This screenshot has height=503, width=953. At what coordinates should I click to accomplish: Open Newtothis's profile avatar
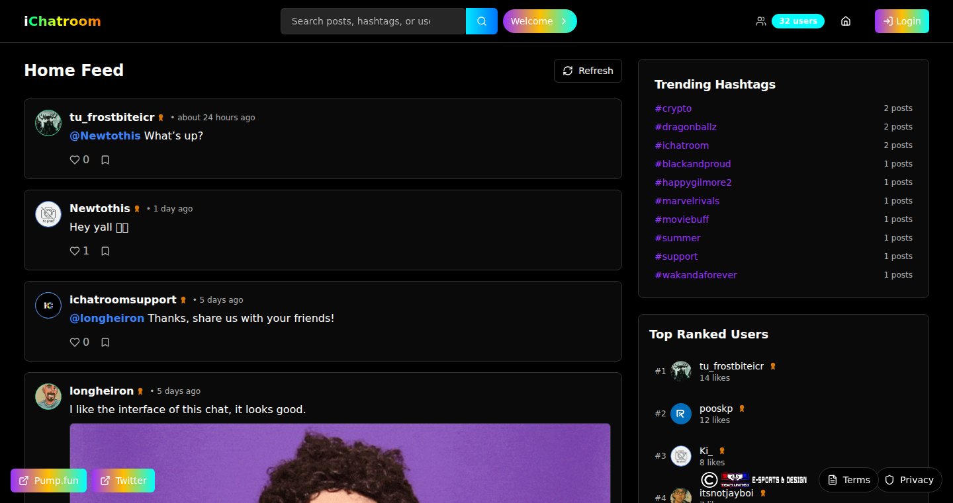point(48,214)
